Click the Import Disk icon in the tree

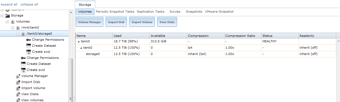(18, 82)
